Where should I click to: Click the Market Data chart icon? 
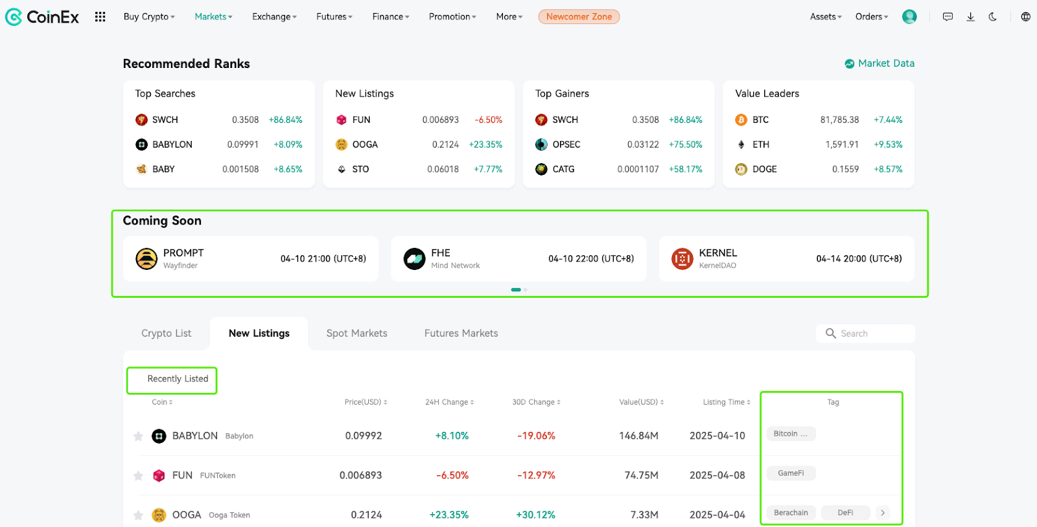(849, 63)
